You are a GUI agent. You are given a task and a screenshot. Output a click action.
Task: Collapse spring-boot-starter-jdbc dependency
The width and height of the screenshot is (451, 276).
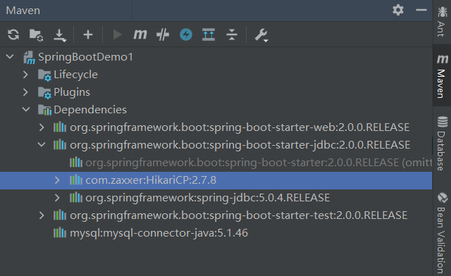42,144
